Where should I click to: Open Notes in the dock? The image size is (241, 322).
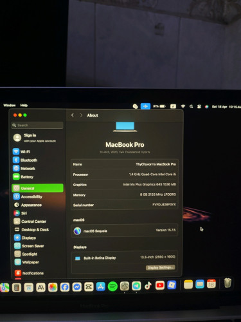pyautogui.click(x=188, y=285)
